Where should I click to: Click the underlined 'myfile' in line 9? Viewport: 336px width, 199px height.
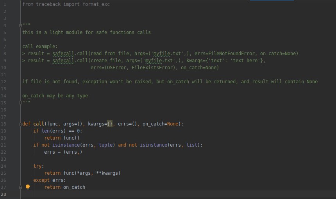tap(154, 61)
